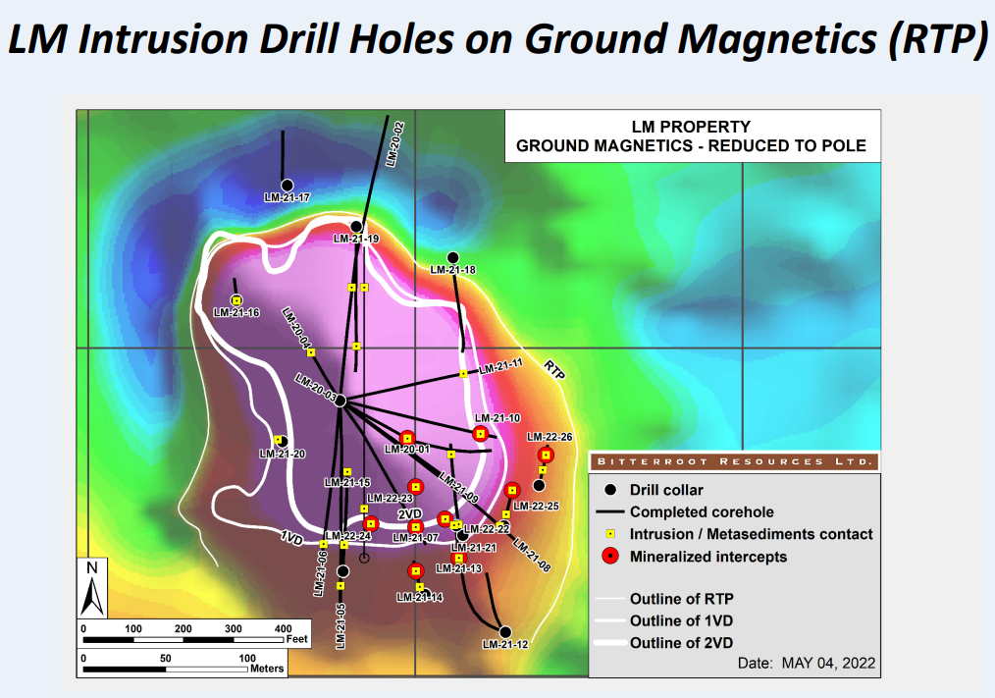Click the 'LM-22-22' hole label
The image size is (995, 698).
[487, 529]
